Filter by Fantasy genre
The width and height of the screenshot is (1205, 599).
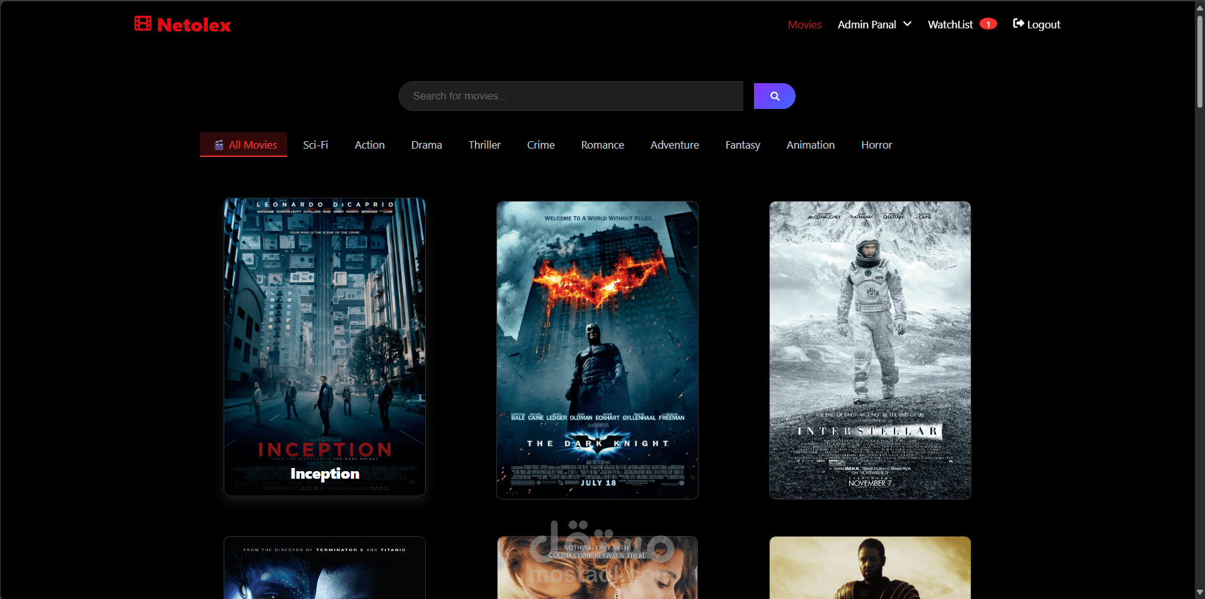point(743,145)
